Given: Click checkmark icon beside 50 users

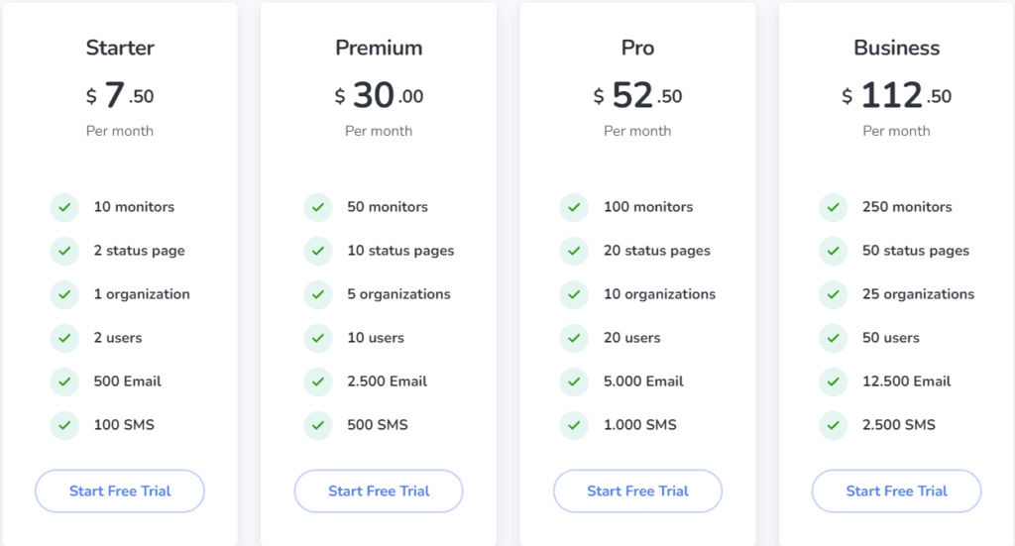Looking at the screenshot, I should point(833,338).
